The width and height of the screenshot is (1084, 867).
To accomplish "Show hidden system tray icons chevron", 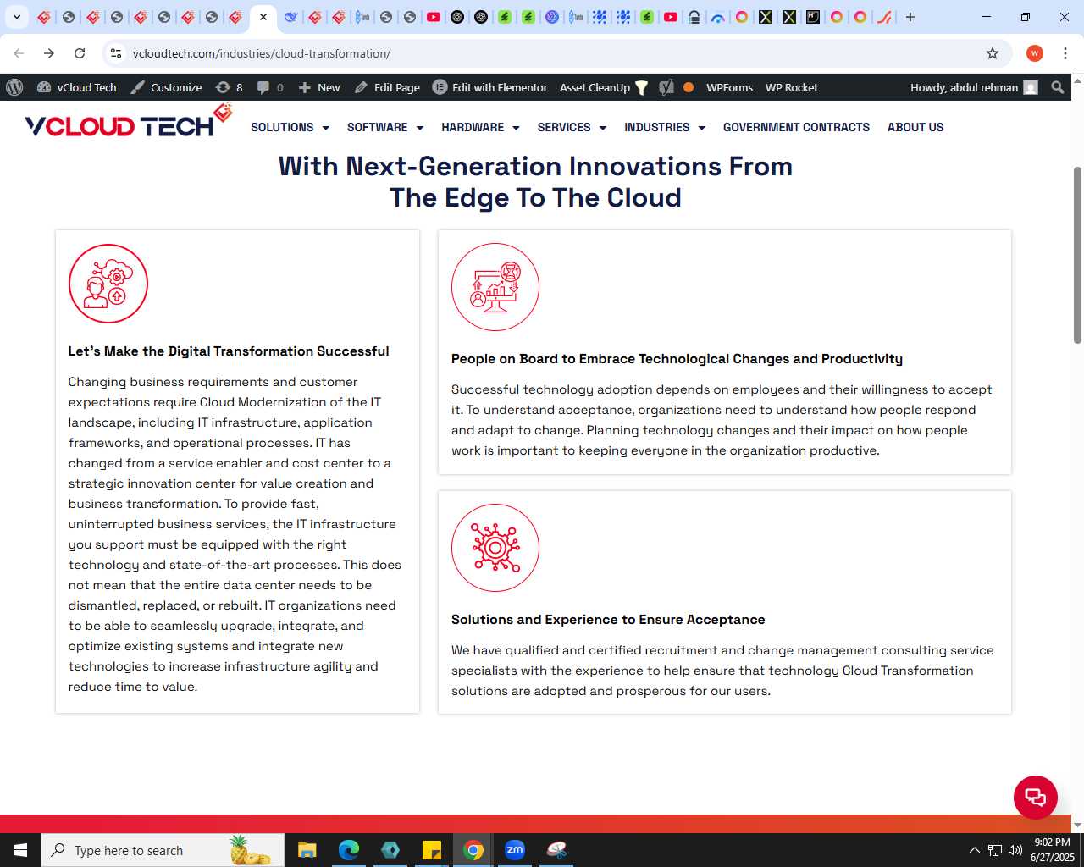I will [x=974, y=850].
